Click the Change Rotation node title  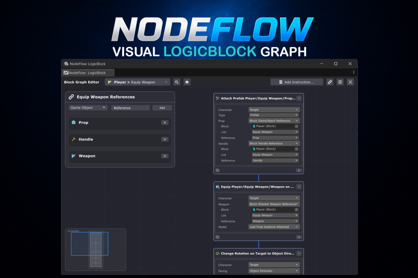click(257, 254)
